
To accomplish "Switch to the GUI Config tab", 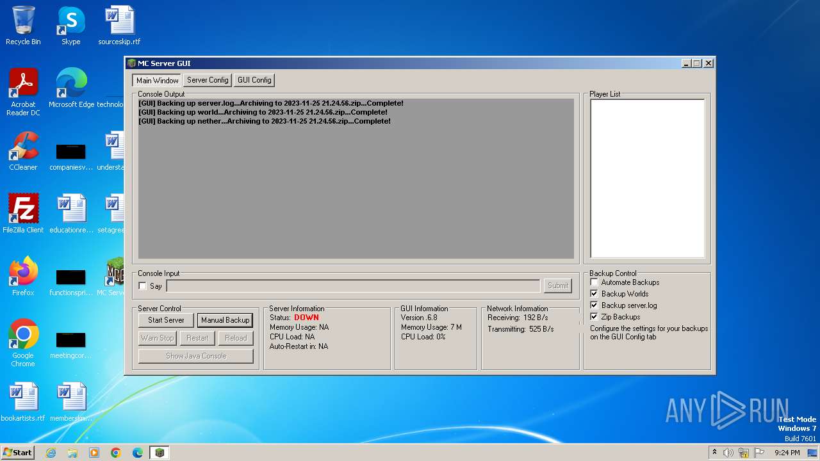I will point(254,80).
